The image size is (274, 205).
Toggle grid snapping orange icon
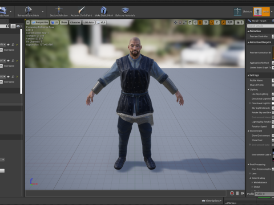click(200, 23)
